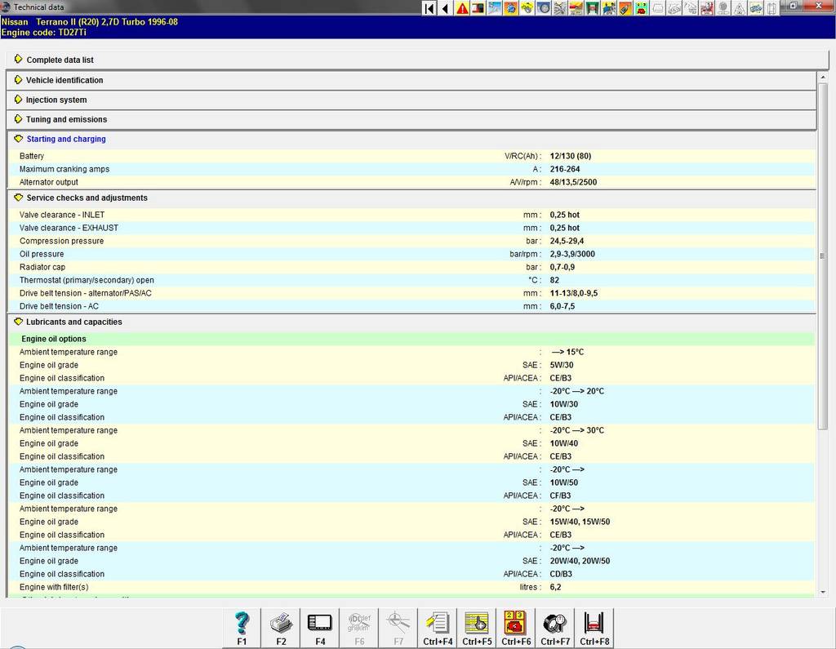Click the greyed warning triangle toolbar icon
The height and width of the screenshot is (649, 836).
coord(740,8)
